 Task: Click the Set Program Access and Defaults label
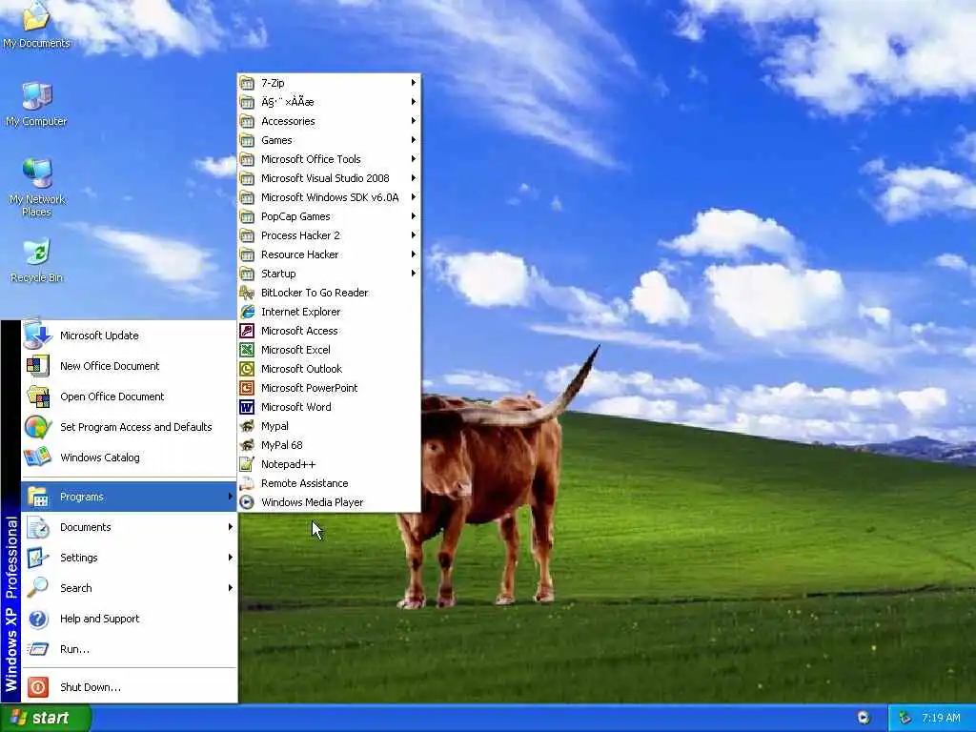[x=135, y=427]
